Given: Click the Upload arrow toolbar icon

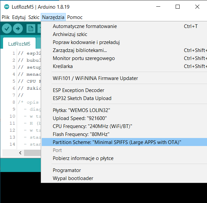Looking at the screenshot, I should click(18, 28).
